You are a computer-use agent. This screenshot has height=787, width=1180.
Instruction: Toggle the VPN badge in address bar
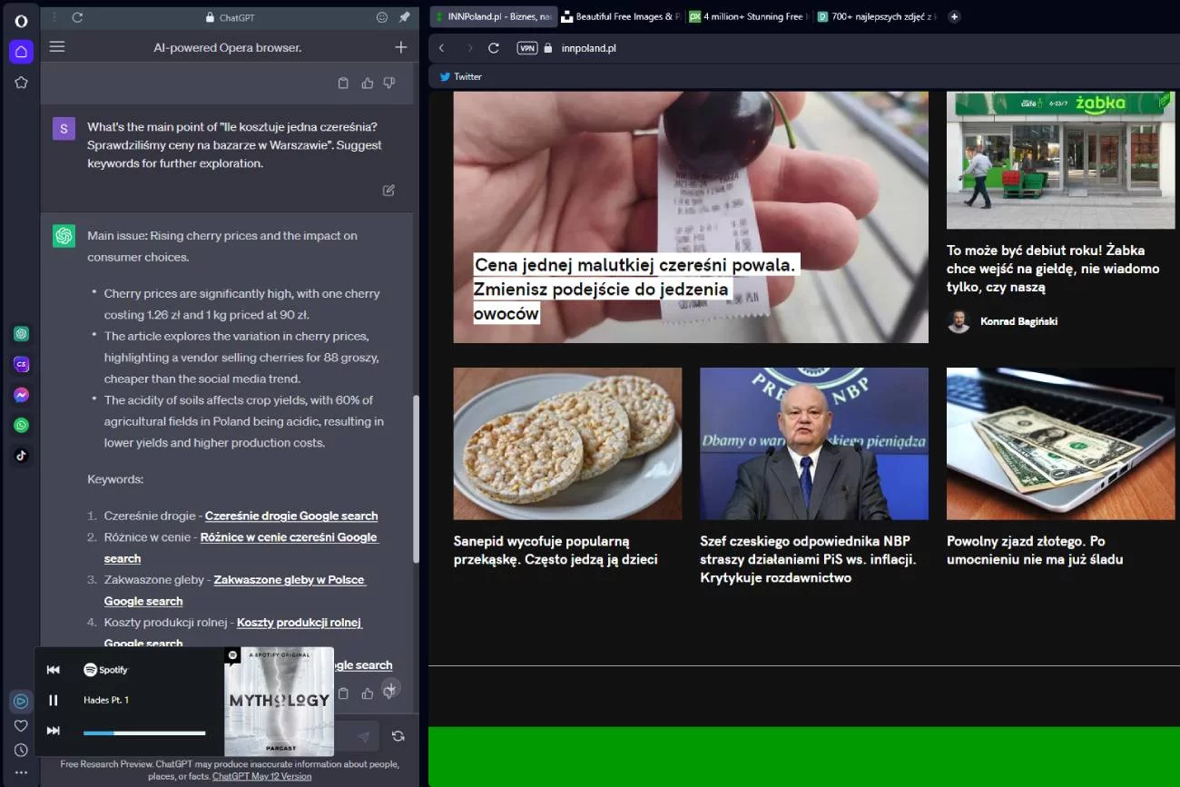(x=527, y=48)
